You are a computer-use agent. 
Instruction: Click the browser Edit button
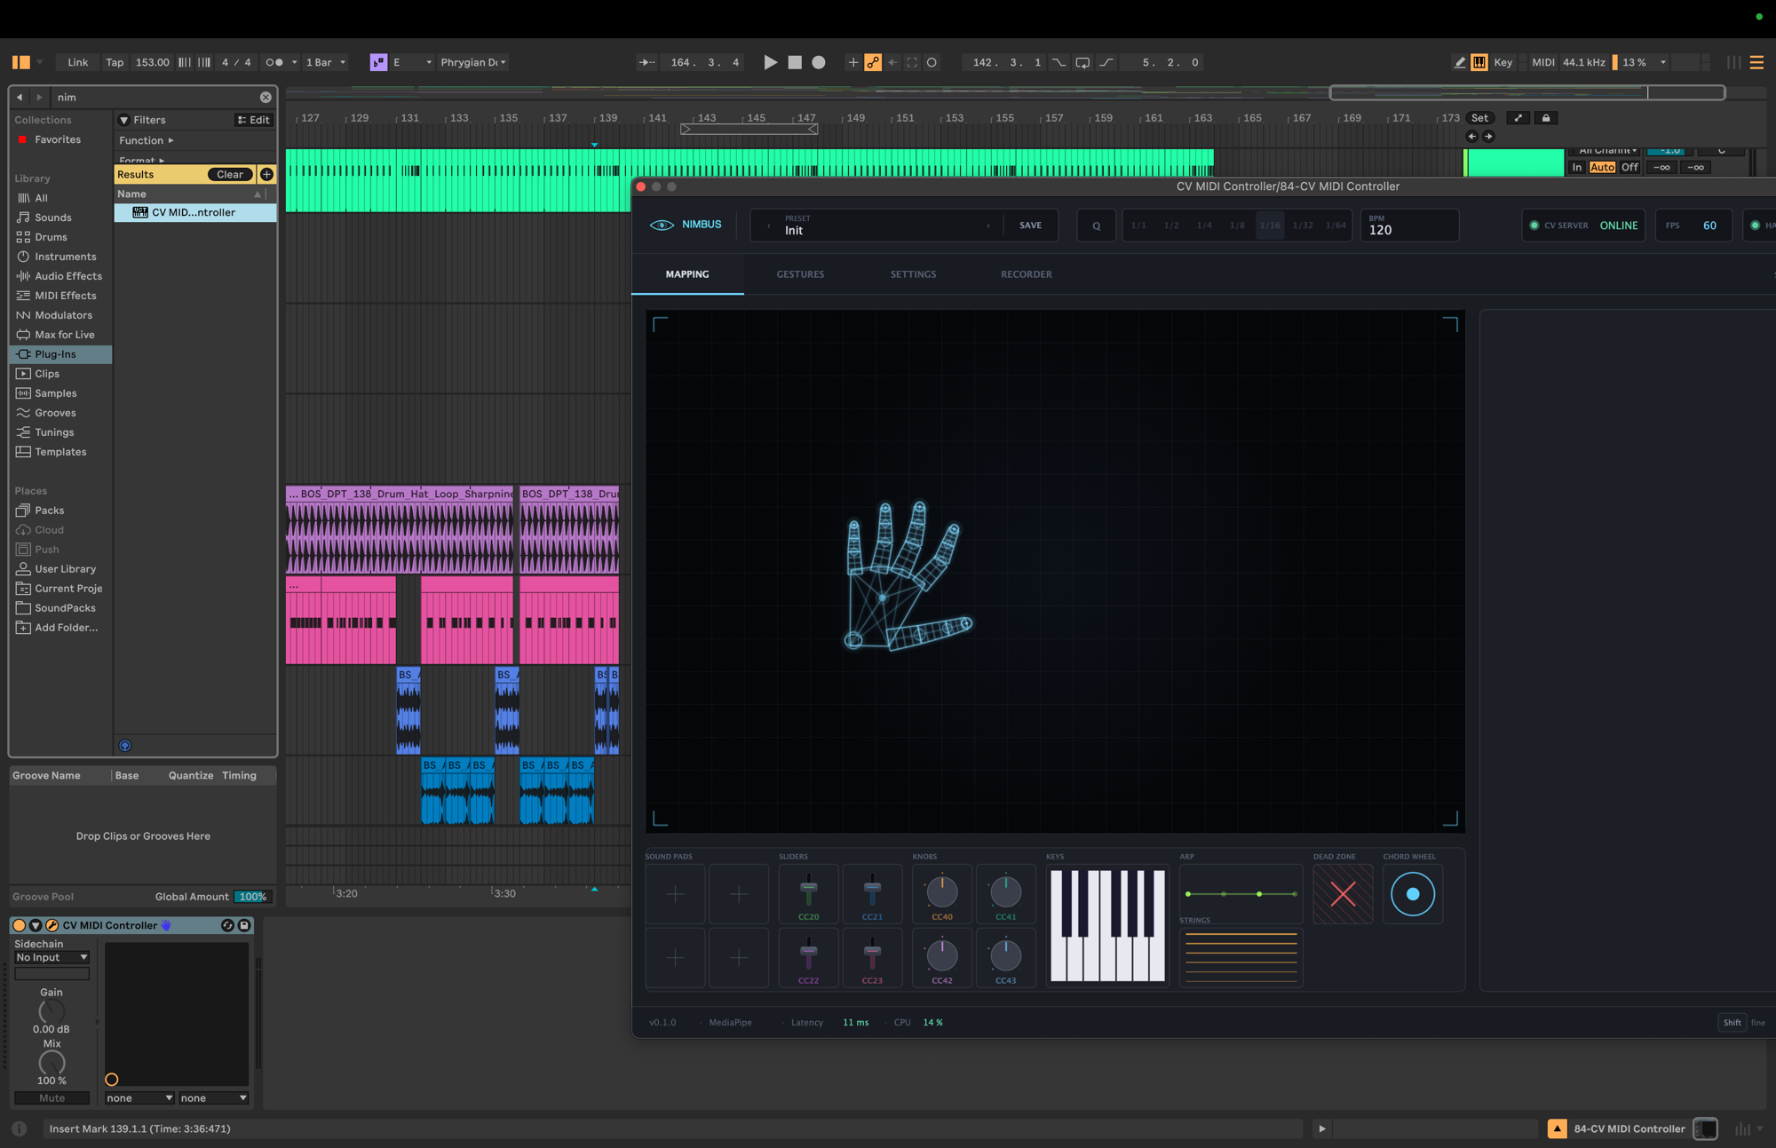click(x=254, y=120)
